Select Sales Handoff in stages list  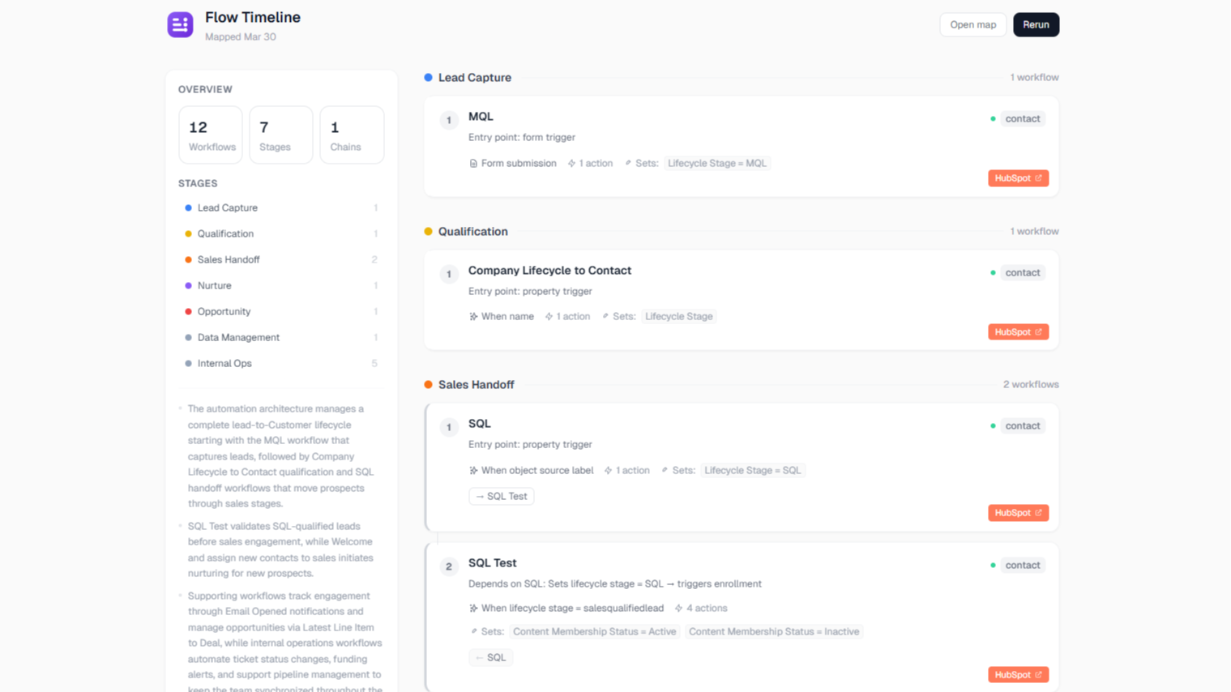click(x=229, y=260)
